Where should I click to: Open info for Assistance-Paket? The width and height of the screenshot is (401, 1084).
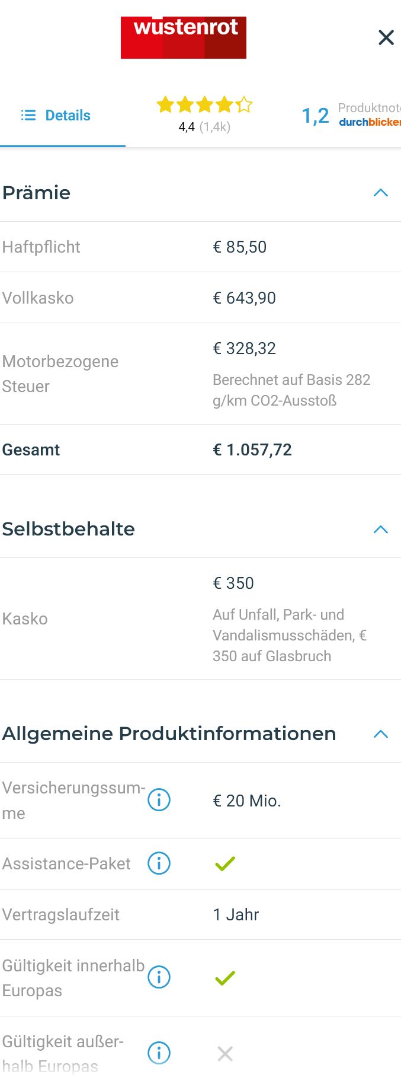coord(159,863)
